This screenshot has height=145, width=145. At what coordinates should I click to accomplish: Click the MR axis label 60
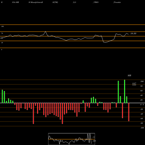(x=142, y=91)
